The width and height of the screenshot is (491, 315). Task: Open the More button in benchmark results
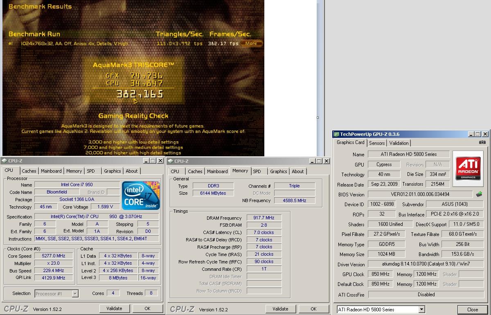coord(251,43)
